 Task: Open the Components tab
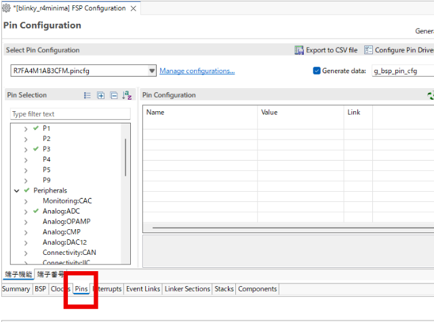(x=258, y=289)
